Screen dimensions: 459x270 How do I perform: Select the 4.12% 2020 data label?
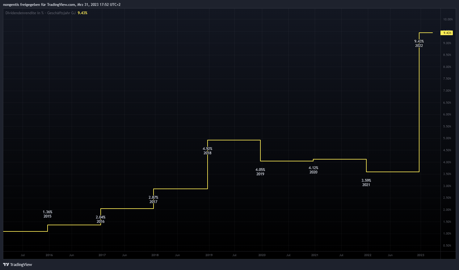click(x=313, y=170)
